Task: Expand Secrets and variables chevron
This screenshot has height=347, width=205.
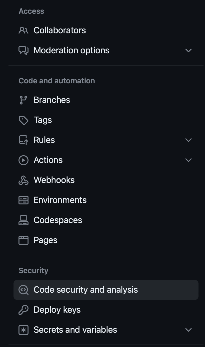Action: [188, 330]
